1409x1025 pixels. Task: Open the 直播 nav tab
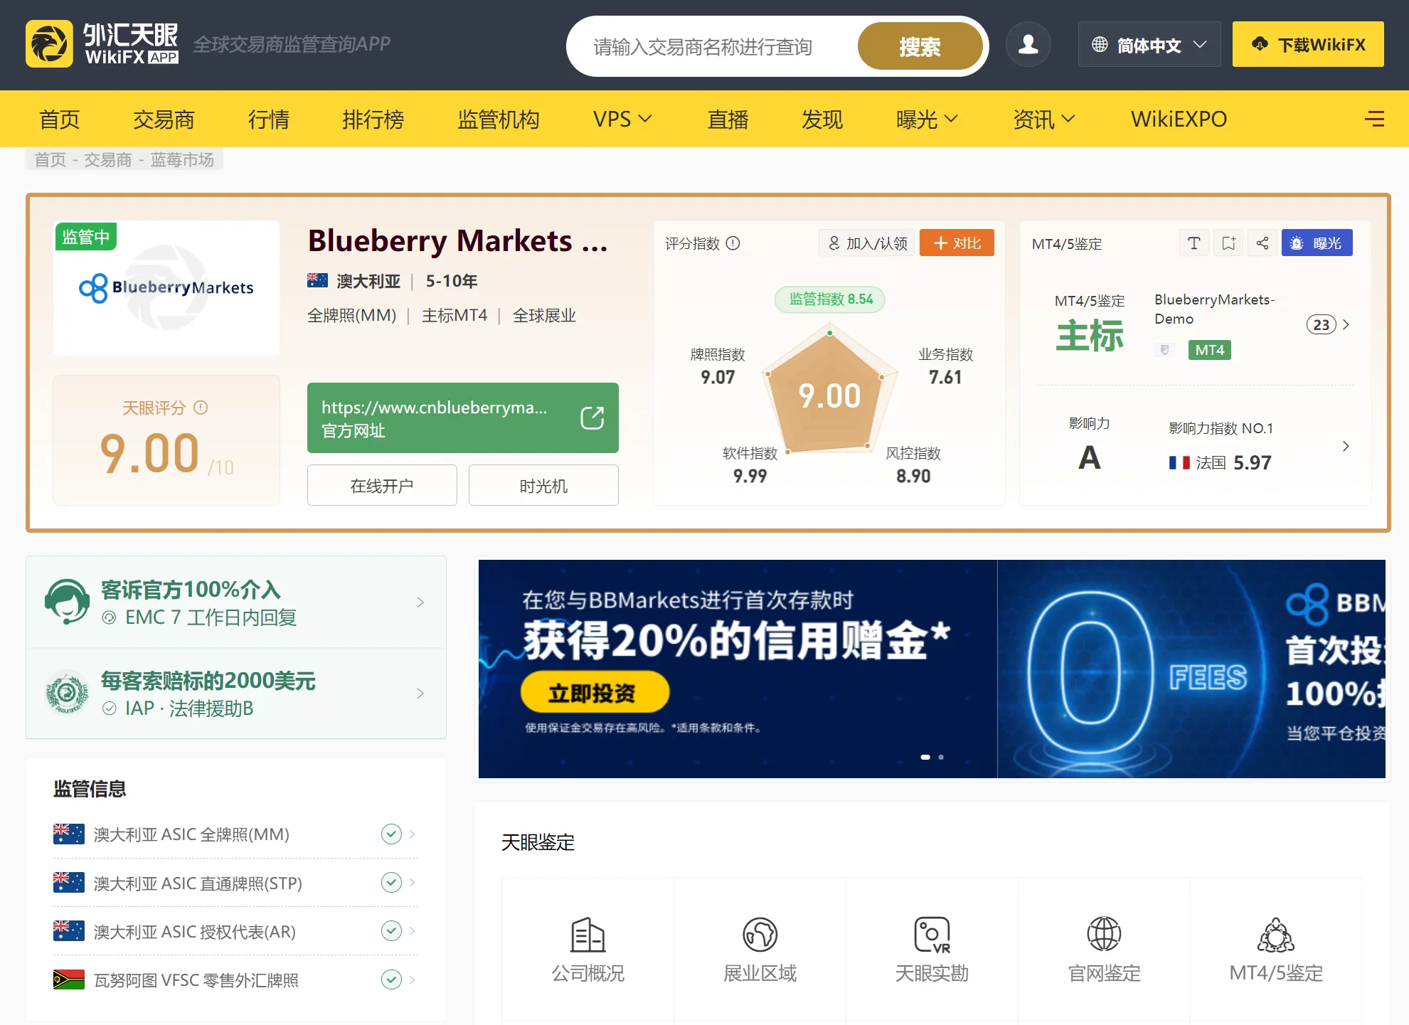click(x=728, y=119)
